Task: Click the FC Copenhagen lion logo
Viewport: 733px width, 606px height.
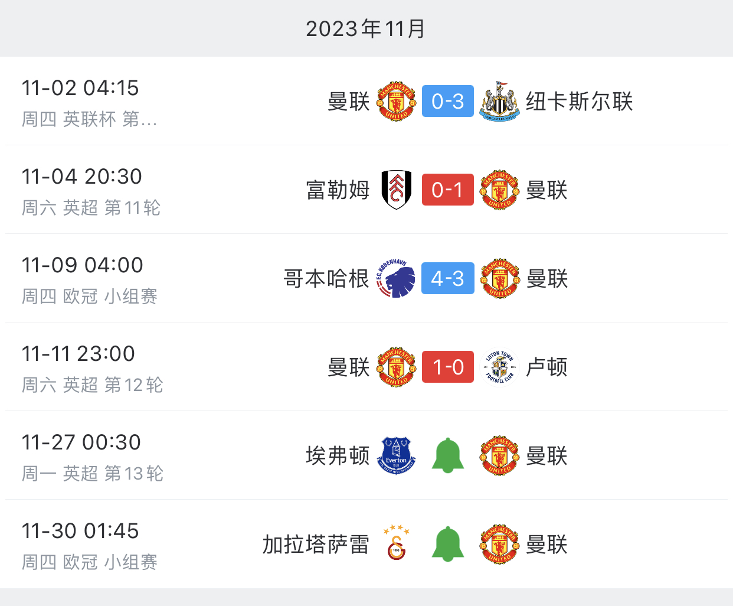Action: click(396, 278)
